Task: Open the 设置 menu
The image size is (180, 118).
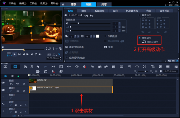Action: (44, 3)
